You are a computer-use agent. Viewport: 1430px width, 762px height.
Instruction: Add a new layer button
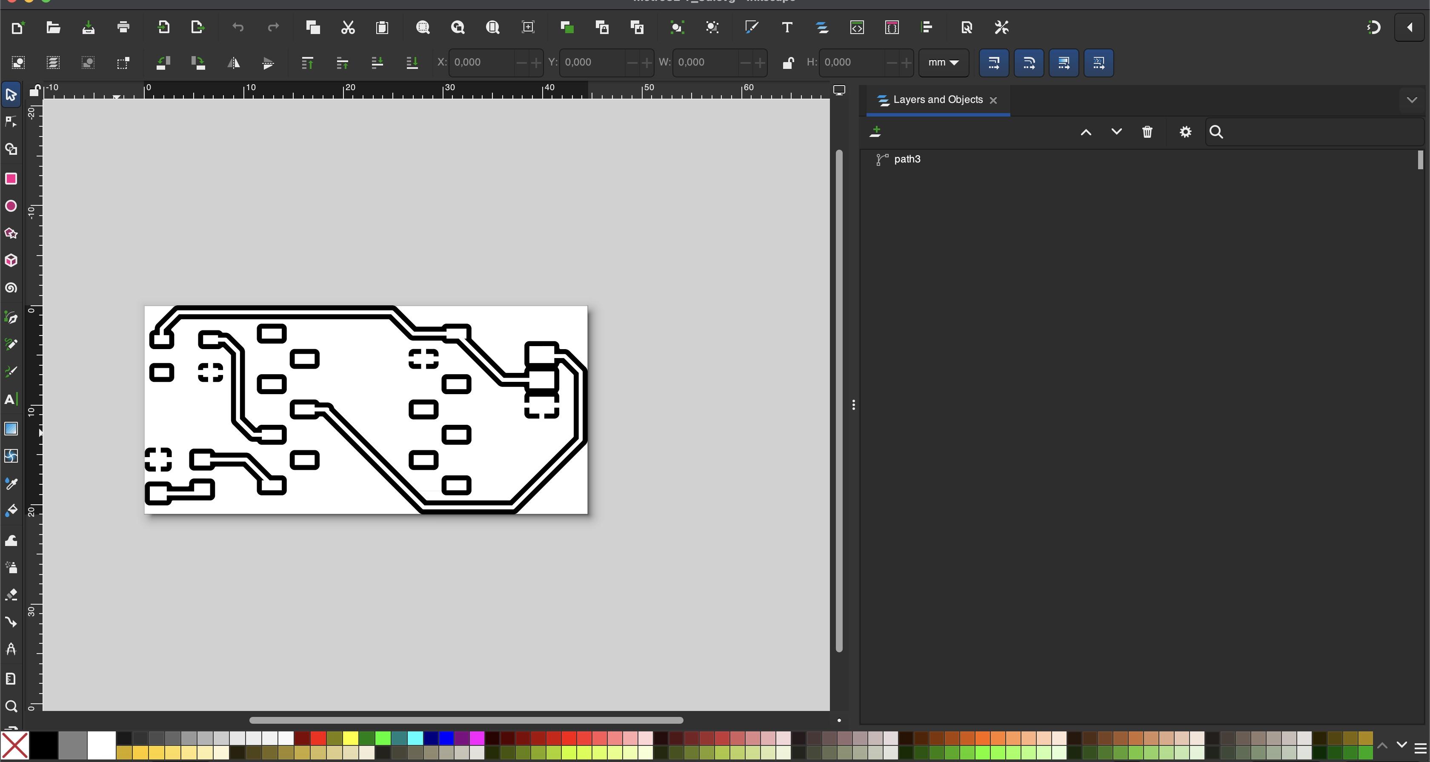tap(875, 132)
